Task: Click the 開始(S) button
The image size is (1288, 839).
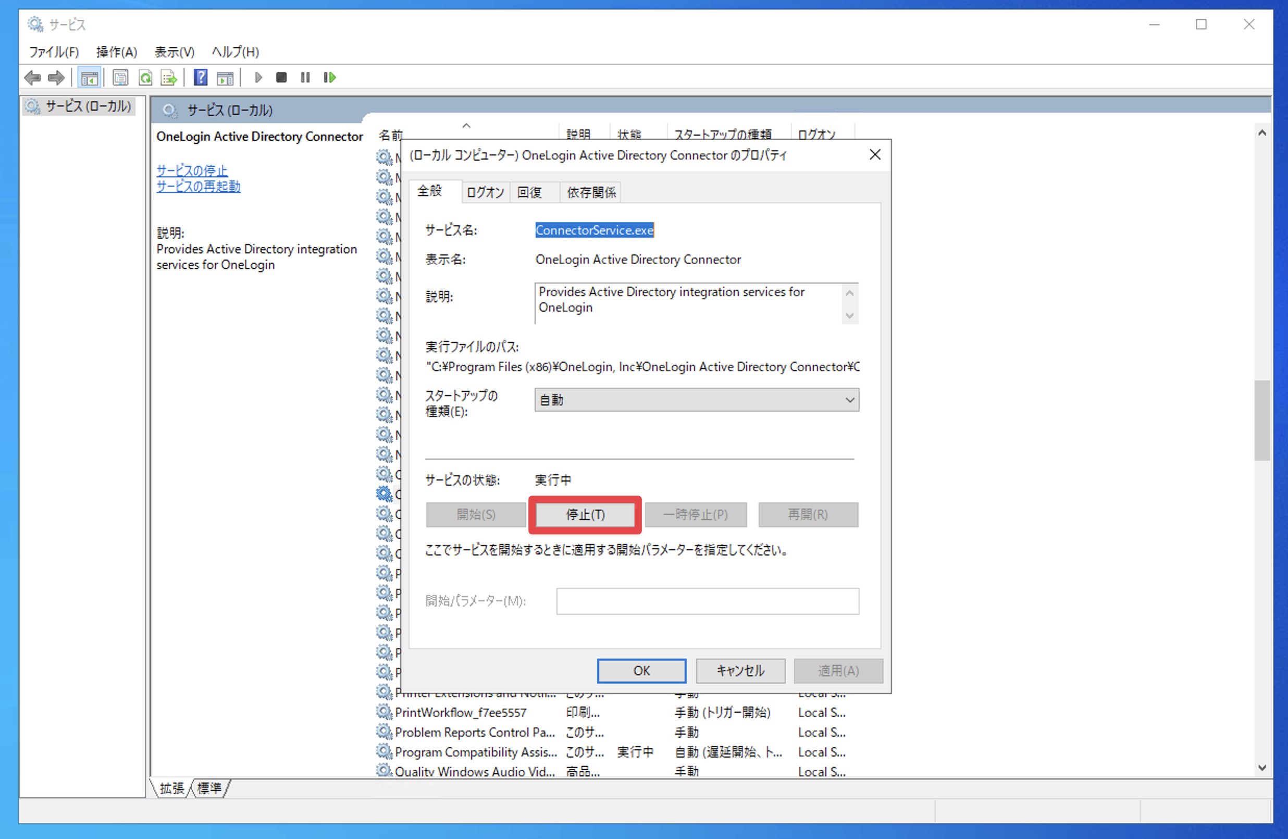Action: (x=476, y=514)
